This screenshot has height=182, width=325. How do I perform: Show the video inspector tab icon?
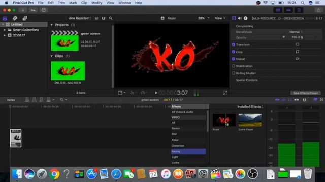(234, 18)
